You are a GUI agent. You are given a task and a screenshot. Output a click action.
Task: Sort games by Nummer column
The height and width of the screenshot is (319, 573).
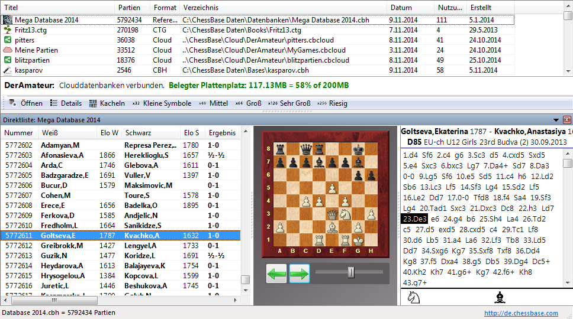[x=19, y=133]
